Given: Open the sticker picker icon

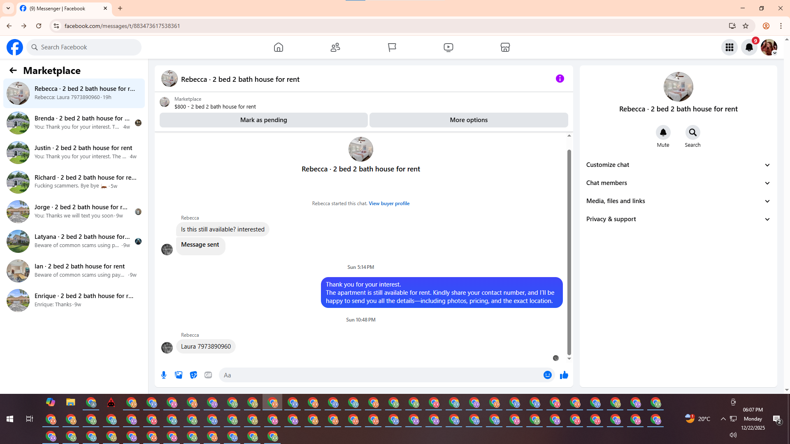Looking at the screenshot, I should click(x=193, y=375).
